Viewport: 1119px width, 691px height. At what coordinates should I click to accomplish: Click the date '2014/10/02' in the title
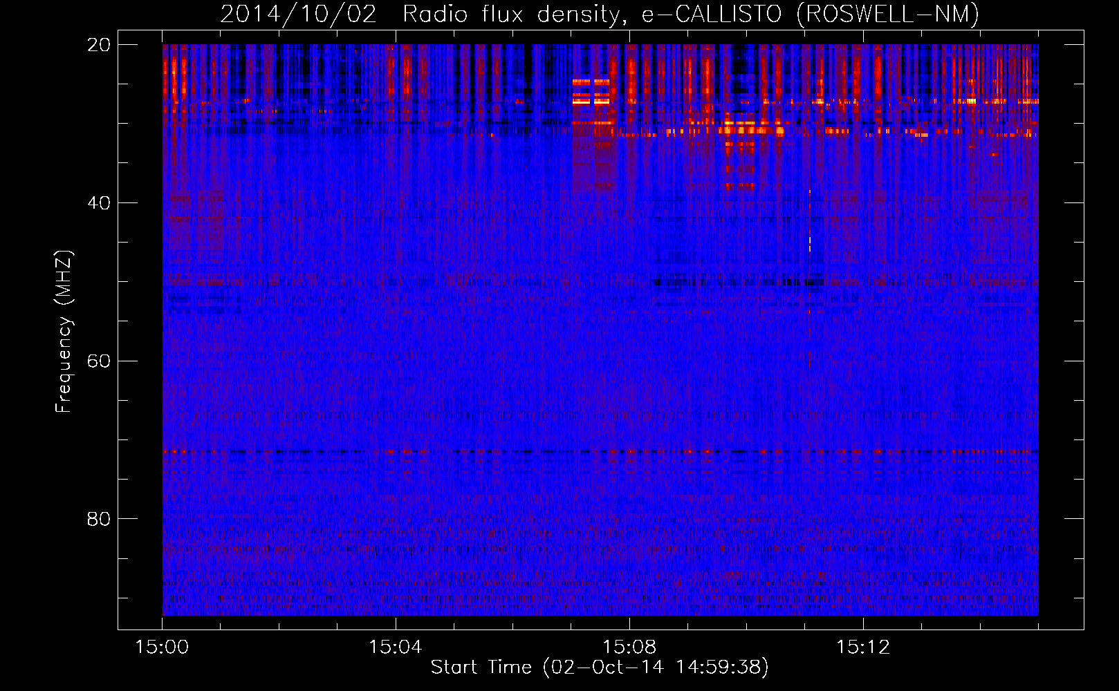click(x=298, y=14)
